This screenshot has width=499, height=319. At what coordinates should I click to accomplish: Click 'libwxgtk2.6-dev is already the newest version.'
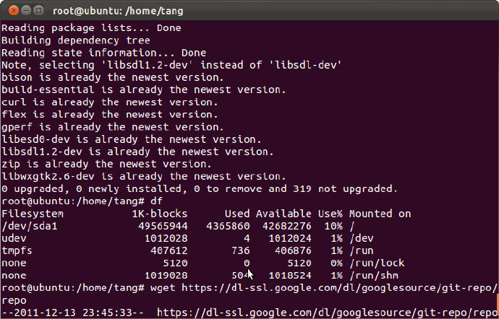144,177
